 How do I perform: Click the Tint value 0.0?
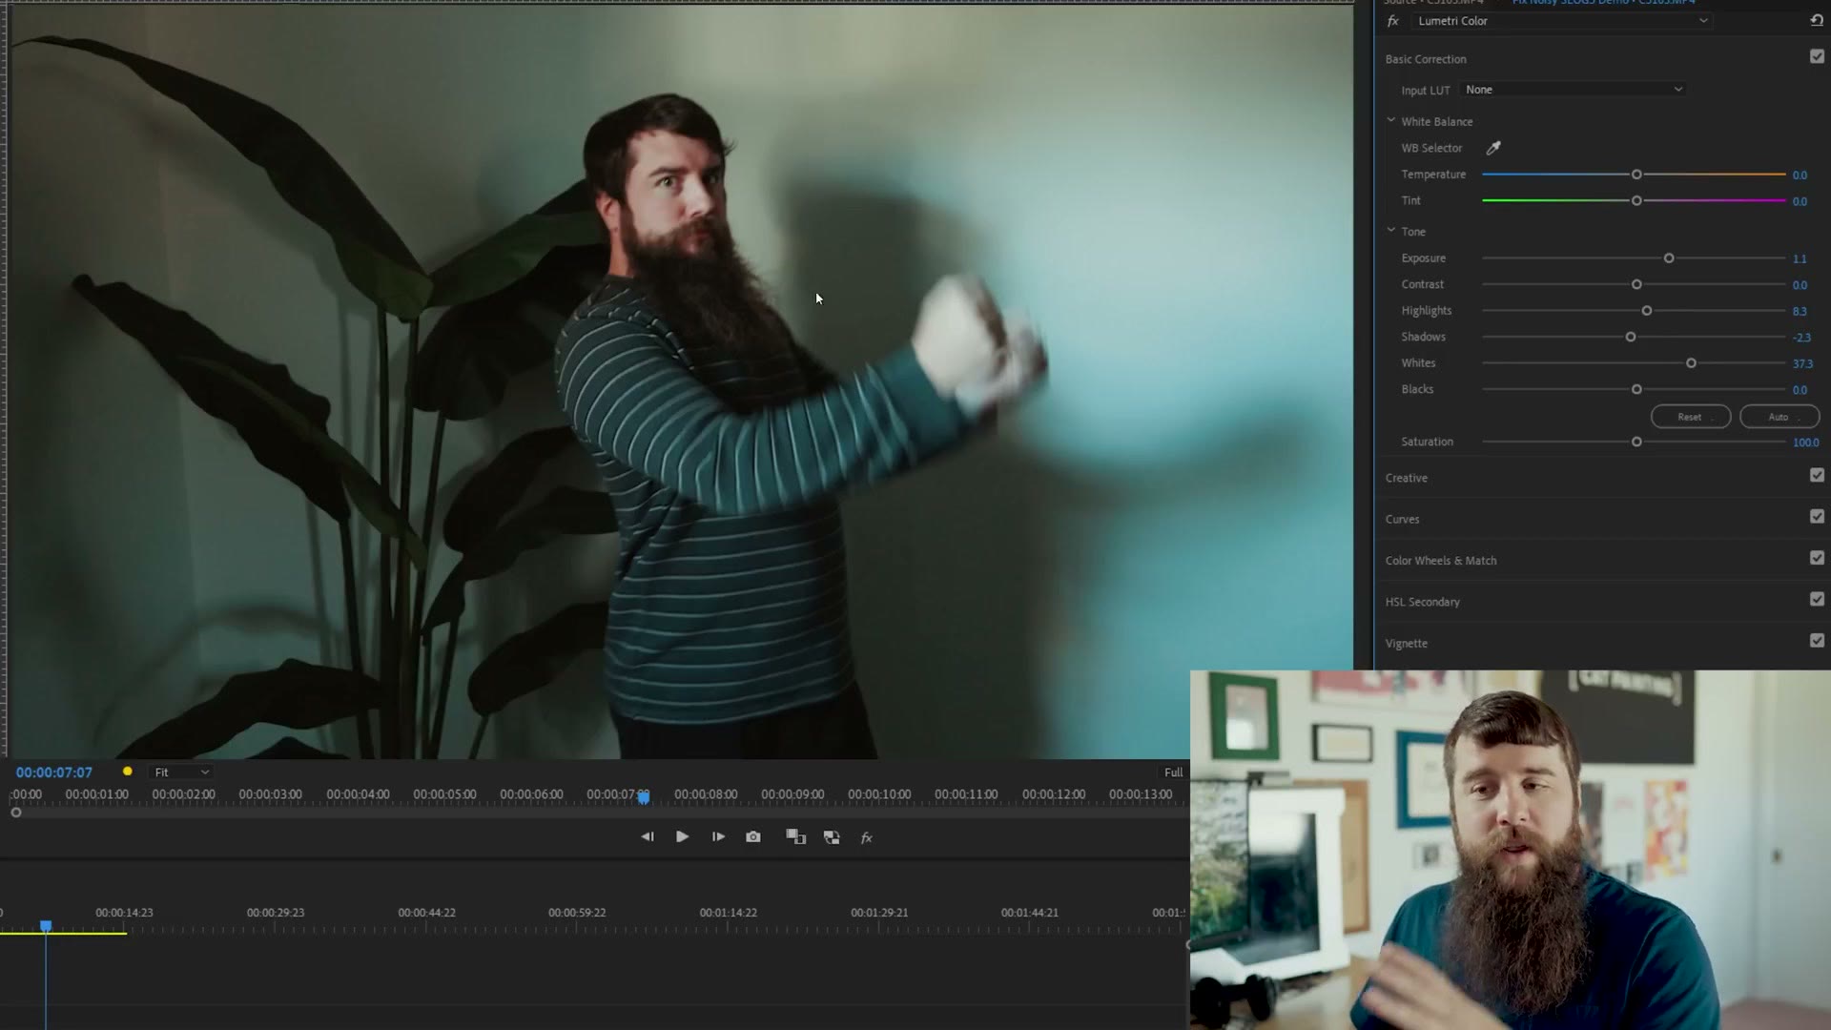(x=1800, y=201)
